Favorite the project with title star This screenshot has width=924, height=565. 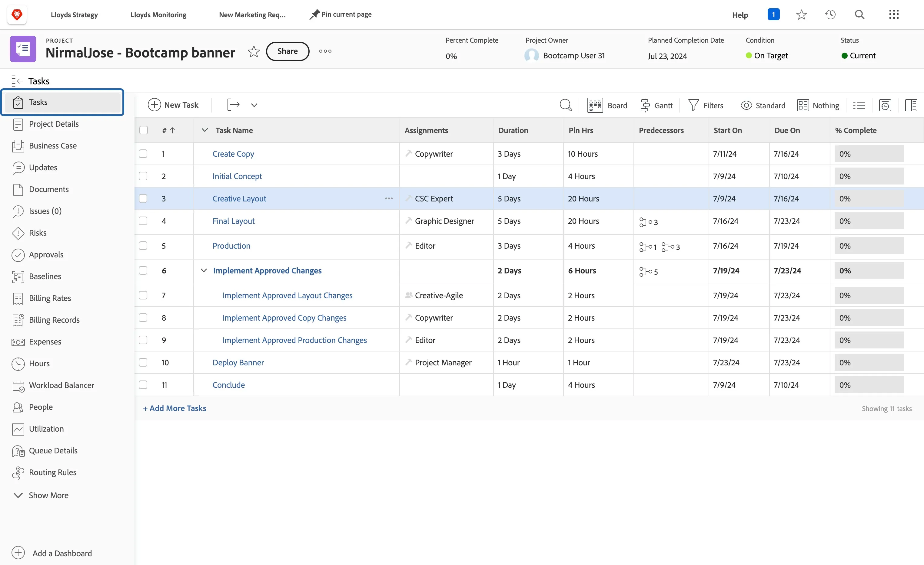pos(254,51)
